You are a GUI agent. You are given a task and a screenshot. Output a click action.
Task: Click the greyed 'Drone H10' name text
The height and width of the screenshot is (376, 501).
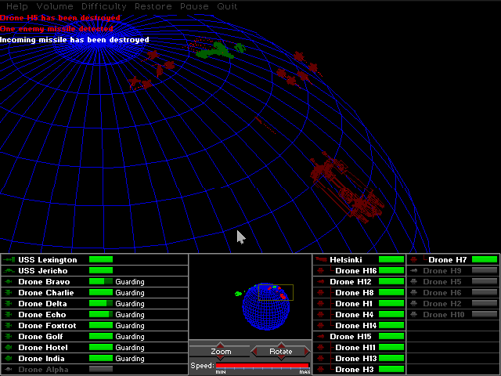444,315
